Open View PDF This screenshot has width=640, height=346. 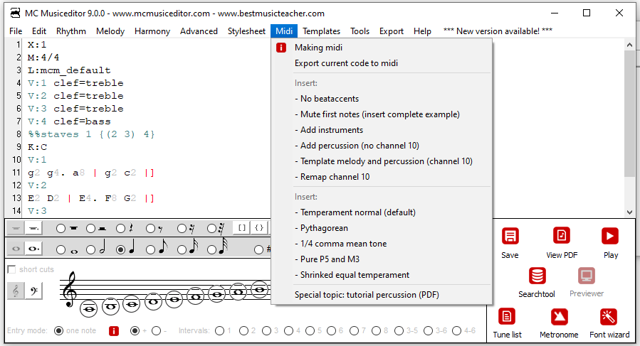pyautogui.click(x=562, y=236)
